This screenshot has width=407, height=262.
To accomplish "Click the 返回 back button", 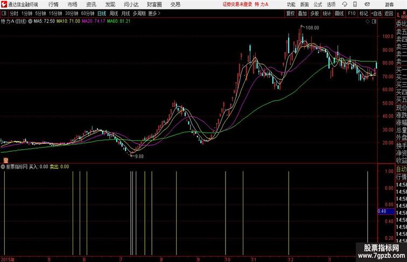I will pyautogui.click(x=389, y=13).
